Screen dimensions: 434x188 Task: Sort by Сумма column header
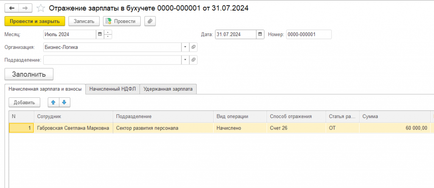[x=395, y=117]
